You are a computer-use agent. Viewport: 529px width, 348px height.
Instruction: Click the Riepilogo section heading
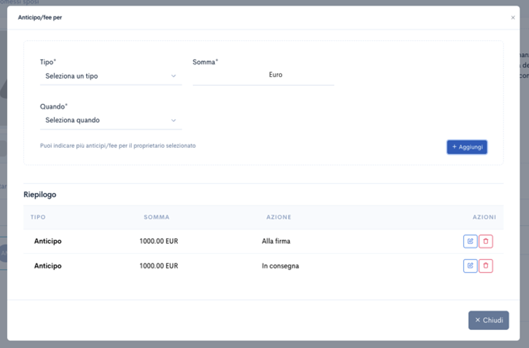point(40,195)
